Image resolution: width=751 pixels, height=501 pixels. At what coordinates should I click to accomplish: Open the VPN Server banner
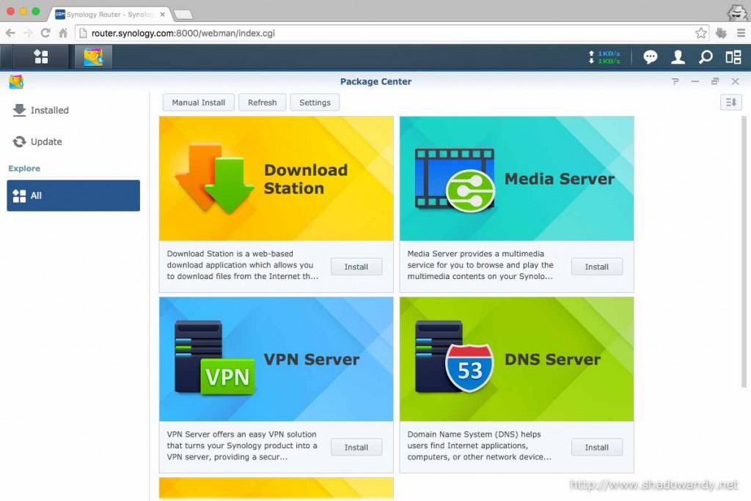[276, 359]
